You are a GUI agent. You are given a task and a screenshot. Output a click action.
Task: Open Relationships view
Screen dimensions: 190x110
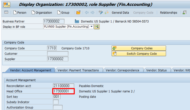[169, 13]
